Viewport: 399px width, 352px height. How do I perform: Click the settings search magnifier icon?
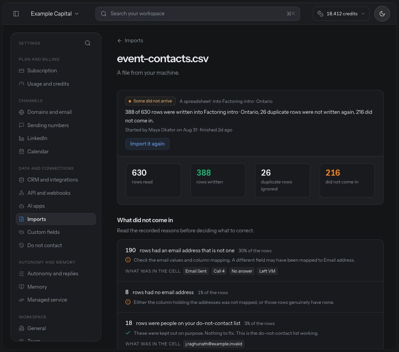[x=88, y=43]
